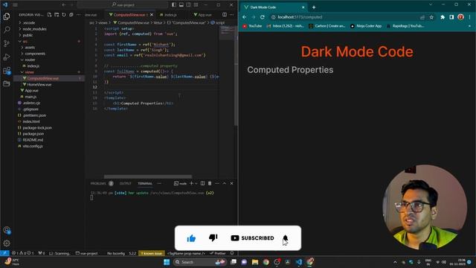This screenshot has width=476, height=268.
Task: Bookmark this page with the star icon
Action: (x=431, y=17)
